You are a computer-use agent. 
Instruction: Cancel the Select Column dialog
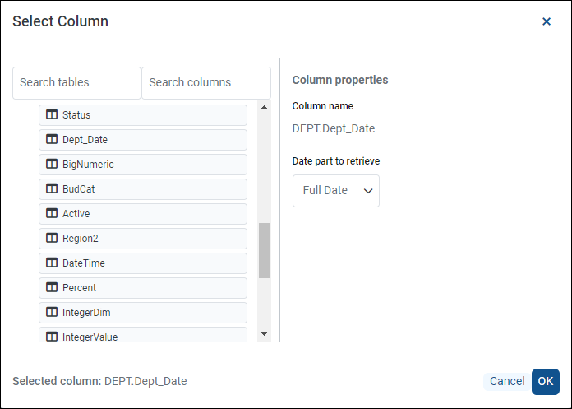pyautogui.click(x=507, y=381)
